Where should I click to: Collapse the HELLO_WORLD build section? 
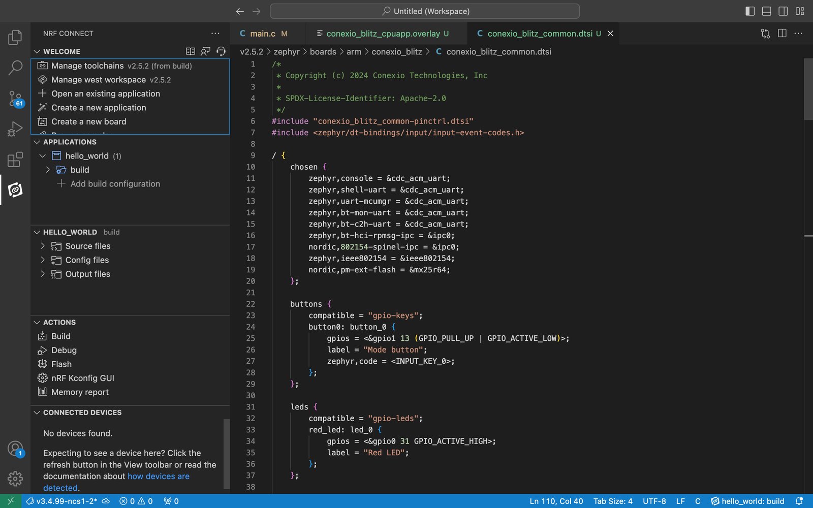click(37, 232)
